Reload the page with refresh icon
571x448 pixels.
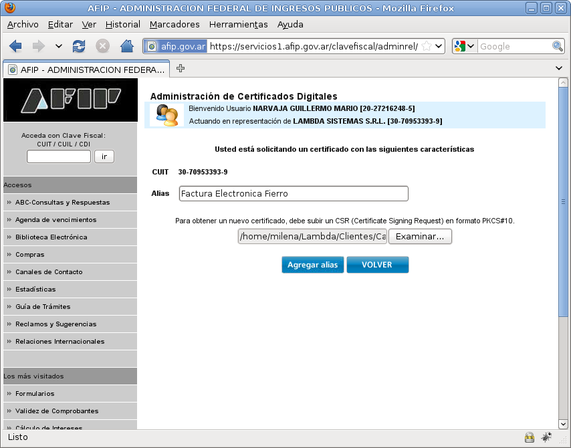(x=79, y=46)
